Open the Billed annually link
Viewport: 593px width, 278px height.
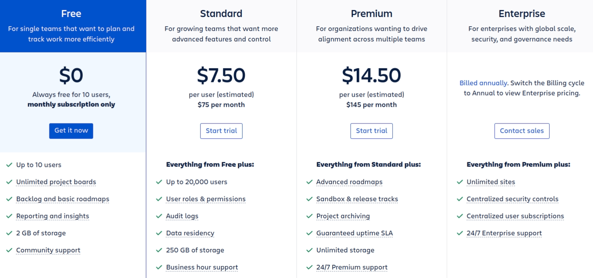(483, 83)
